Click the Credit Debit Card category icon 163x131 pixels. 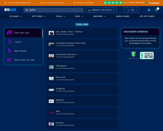[x=9, y=33]
